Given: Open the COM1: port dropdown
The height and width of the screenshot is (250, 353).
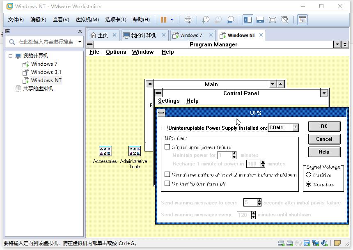Looking at the screenshot, I should (295, 128).
